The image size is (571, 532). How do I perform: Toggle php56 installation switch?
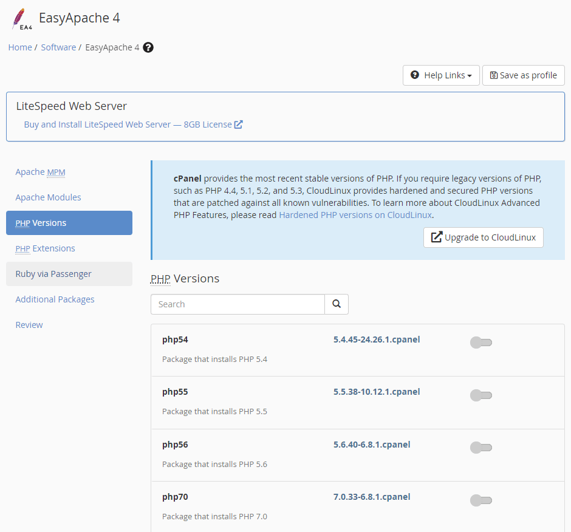(481, 448)
